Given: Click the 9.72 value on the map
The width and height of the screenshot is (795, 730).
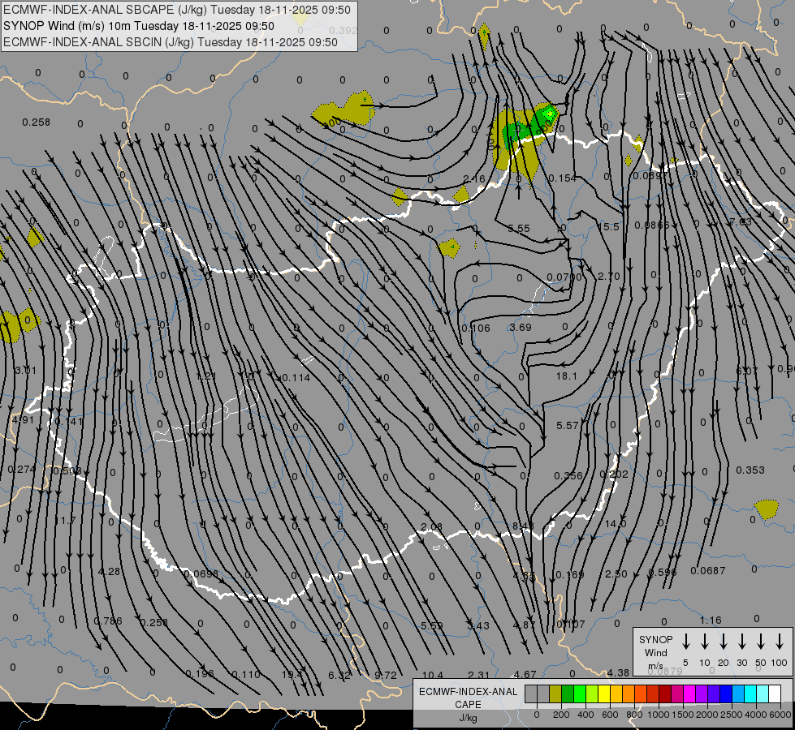Looking at the screenshot, I should [386, 676].
